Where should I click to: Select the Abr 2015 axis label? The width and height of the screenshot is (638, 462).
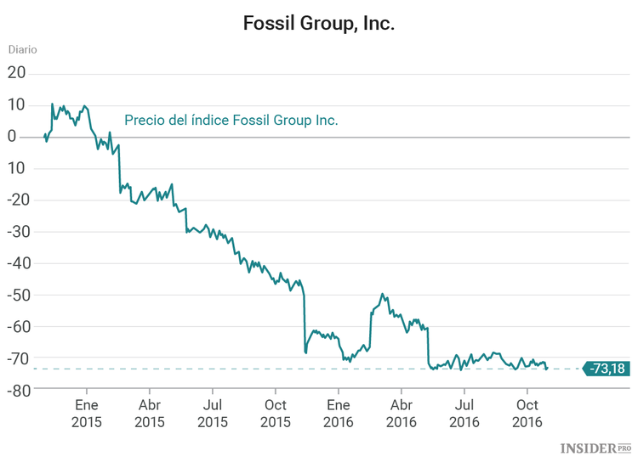(150, 413)
